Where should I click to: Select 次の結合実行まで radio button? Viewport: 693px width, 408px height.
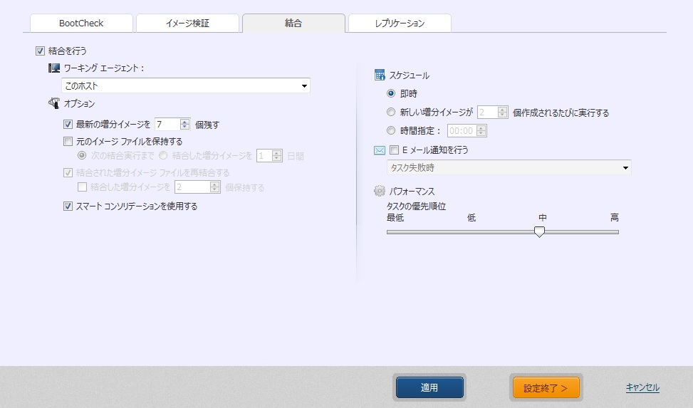point(82,156)
